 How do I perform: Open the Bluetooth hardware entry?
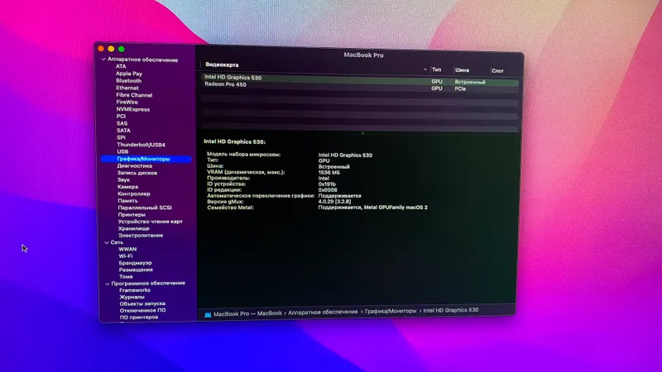[129, 80]
